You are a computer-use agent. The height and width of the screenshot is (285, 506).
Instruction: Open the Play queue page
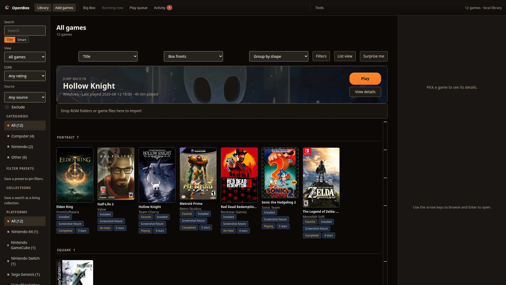tap(138, 8)
